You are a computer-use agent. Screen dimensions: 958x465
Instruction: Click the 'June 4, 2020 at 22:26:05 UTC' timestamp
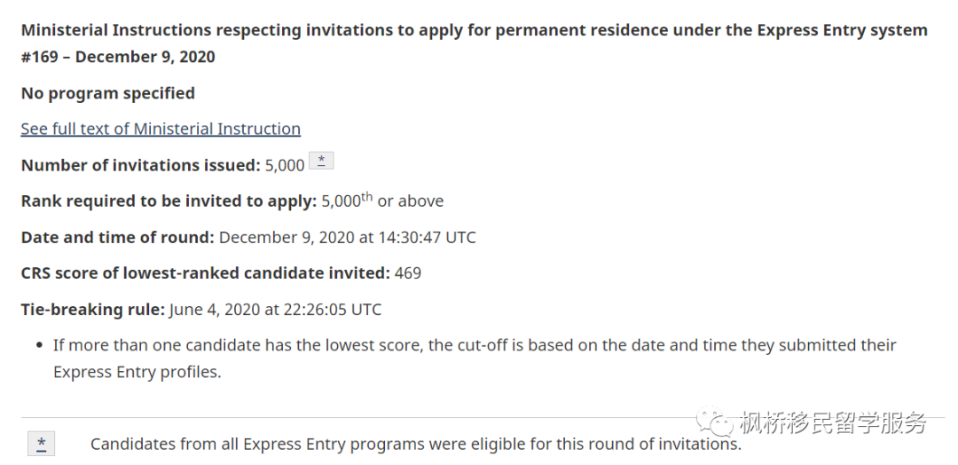275,309
